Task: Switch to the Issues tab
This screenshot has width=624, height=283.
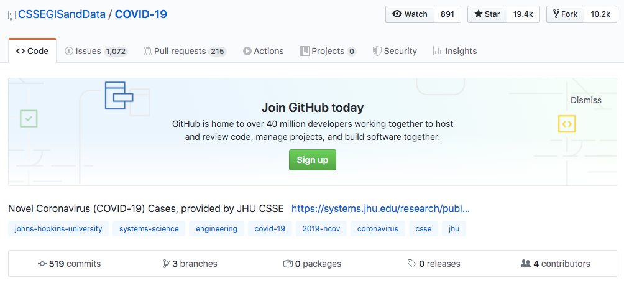Action: click(96, 51)
